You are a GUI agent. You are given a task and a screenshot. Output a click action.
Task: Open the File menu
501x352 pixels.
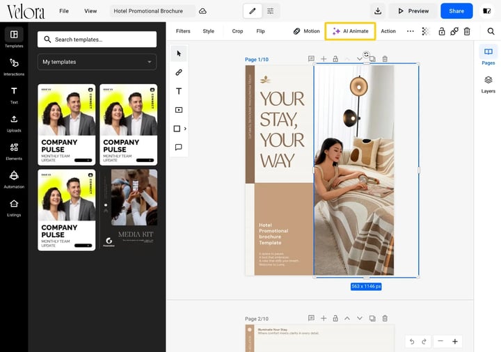coord(64,11)
